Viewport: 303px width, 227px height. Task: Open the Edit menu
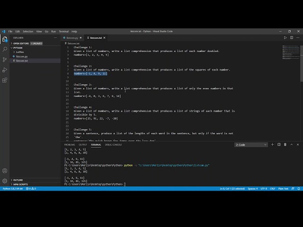pyautogui.click(x=18, y=31)
